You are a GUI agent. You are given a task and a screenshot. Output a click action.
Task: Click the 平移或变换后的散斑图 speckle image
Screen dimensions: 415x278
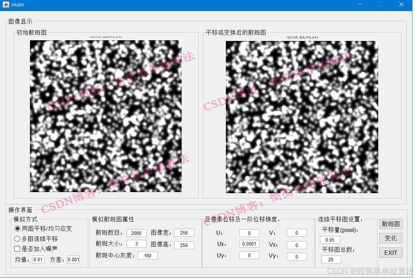(x=302, y=117)
